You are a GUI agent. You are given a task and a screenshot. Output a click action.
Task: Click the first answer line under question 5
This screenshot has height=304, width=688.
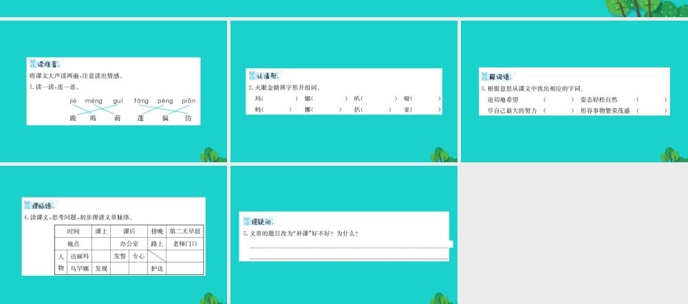click(x=349, y=248)
